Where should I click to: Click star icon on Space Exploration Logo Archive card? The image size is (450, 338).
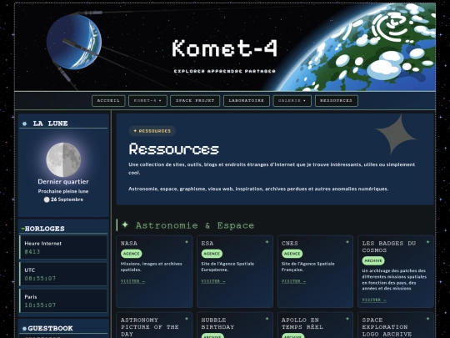[x=427, y=319]
